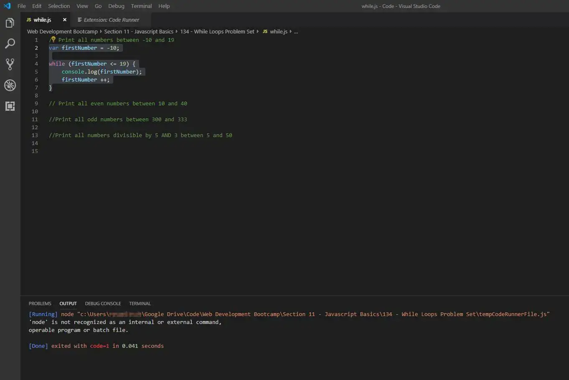Click the lightbulb quick-fix icon on line 1

coord(53,39)
